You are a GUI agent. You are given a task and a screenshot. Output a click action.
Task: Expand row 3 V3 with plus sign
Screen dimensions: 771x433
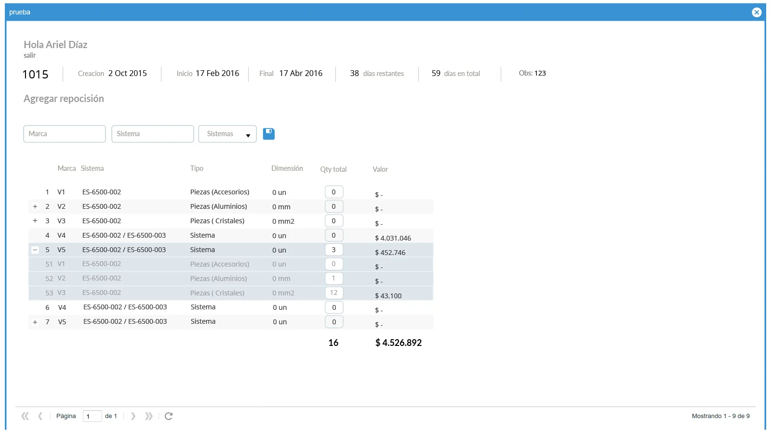point(35,221)
